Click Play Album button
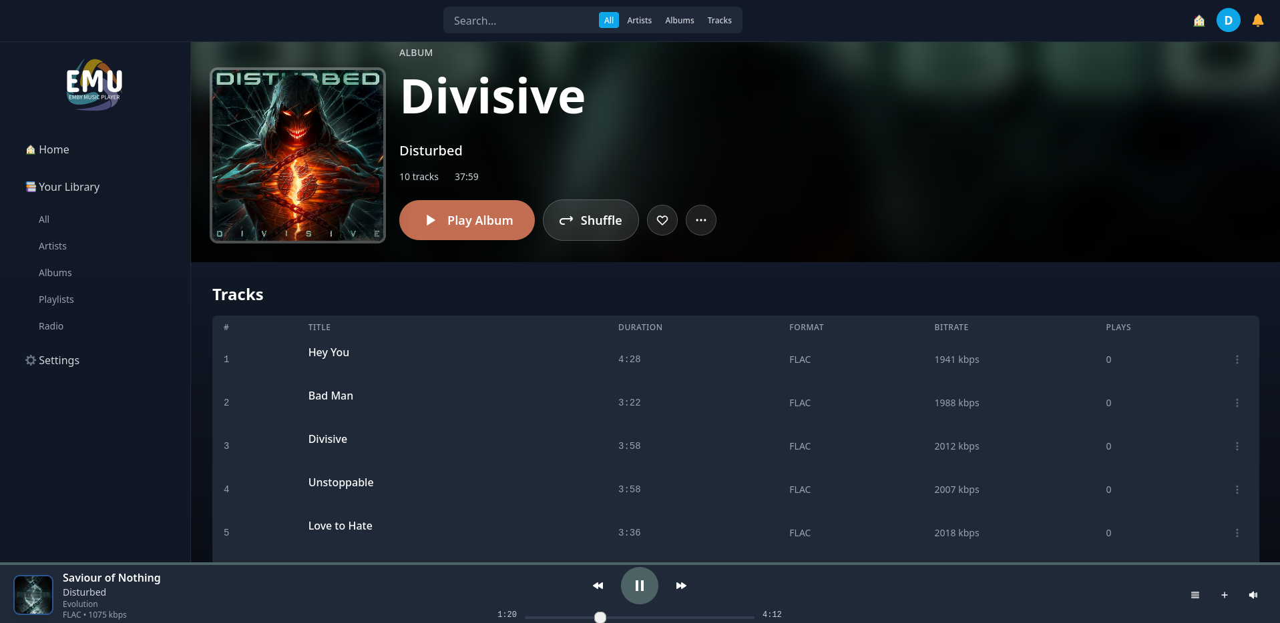1280x623 pixels. click(x=467, y=220)
